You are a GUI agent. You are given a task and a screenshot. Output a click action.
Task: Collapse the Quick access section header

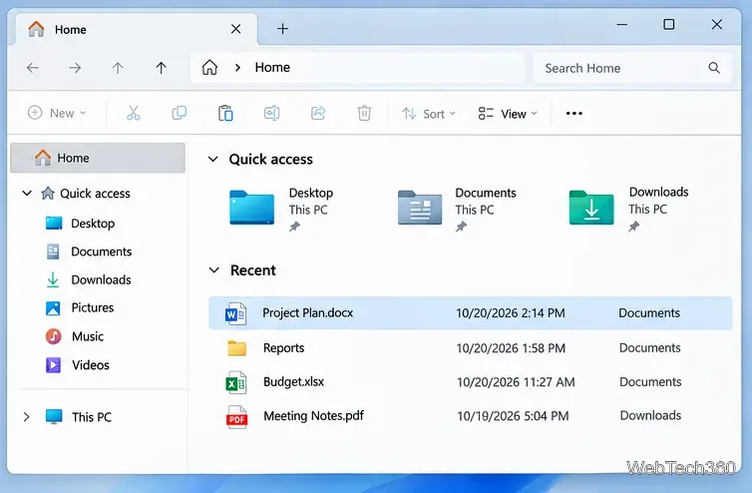click(x=213, y=159)
